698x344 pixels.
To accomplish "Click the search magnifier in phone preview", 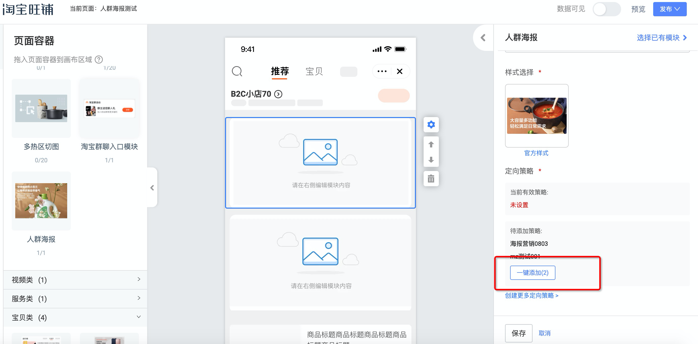I will [x=237, y=71].
